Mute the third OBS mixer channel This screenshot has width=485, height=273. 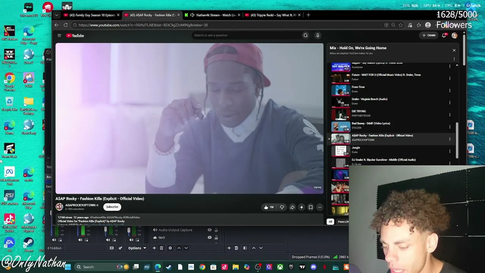[x=108, y=240]
